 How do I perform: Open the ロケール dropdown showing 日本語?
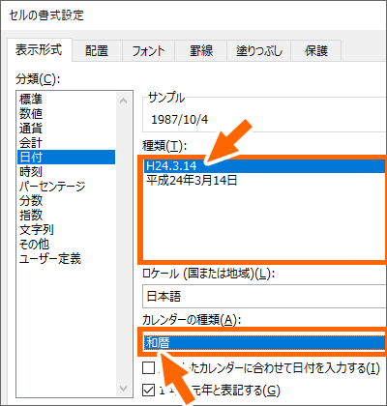coord(264,296)
